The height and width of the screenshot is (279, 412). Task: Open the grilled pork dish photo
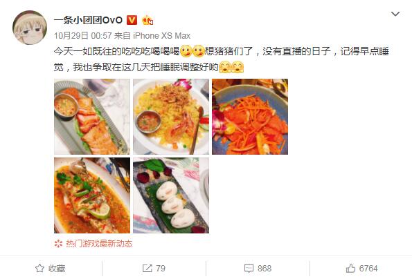[x=92, y=117]
